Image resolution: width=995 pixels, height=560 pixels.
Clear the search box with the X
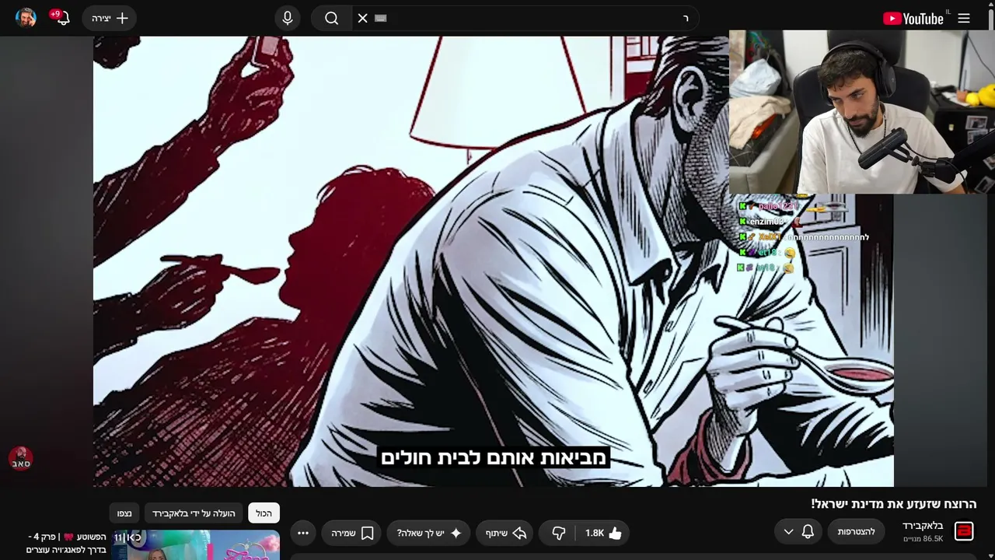point(362,18)
